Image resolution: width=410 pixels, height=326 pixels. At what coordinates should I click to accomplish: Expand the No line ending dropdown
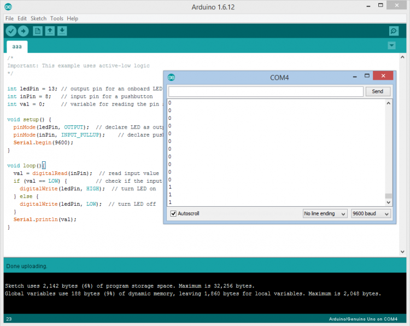coord(325,213)
